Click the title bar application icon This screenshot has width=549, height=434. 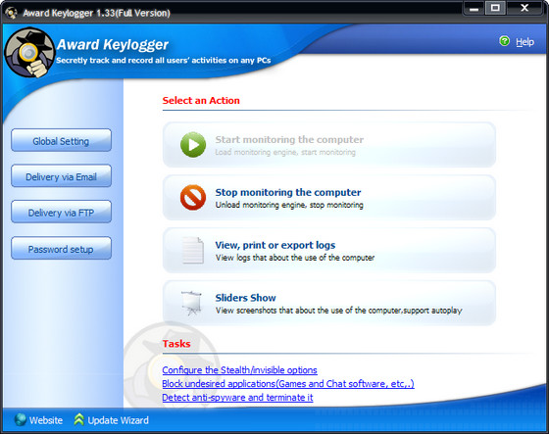[12, 13]
